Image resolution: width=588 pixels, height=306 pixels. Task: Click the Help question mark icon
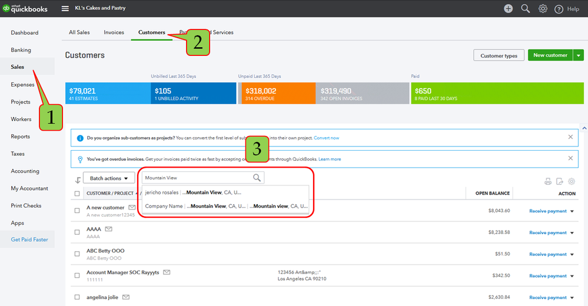(x=559, y=9)
